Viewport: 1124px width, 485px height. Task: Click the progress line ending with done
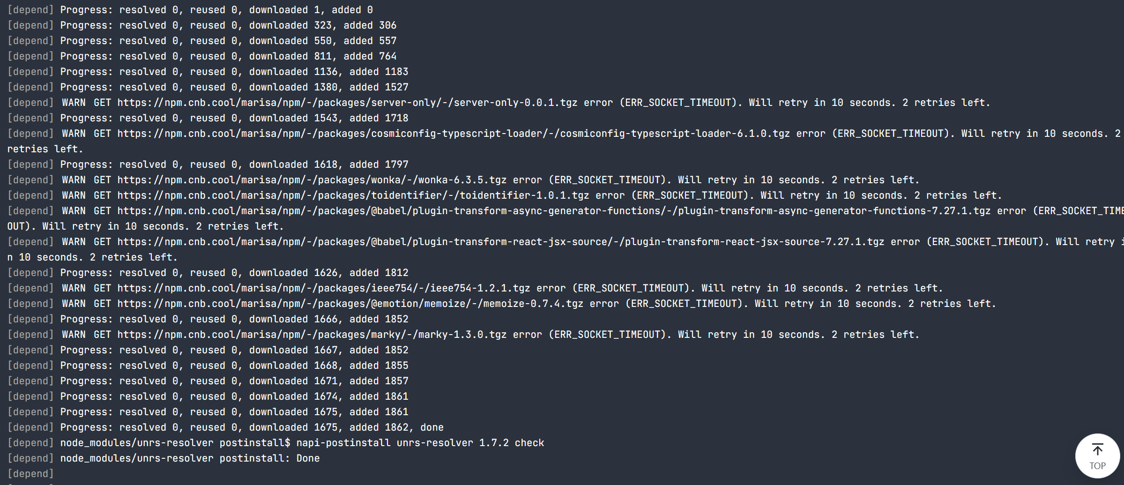[252, 427]
